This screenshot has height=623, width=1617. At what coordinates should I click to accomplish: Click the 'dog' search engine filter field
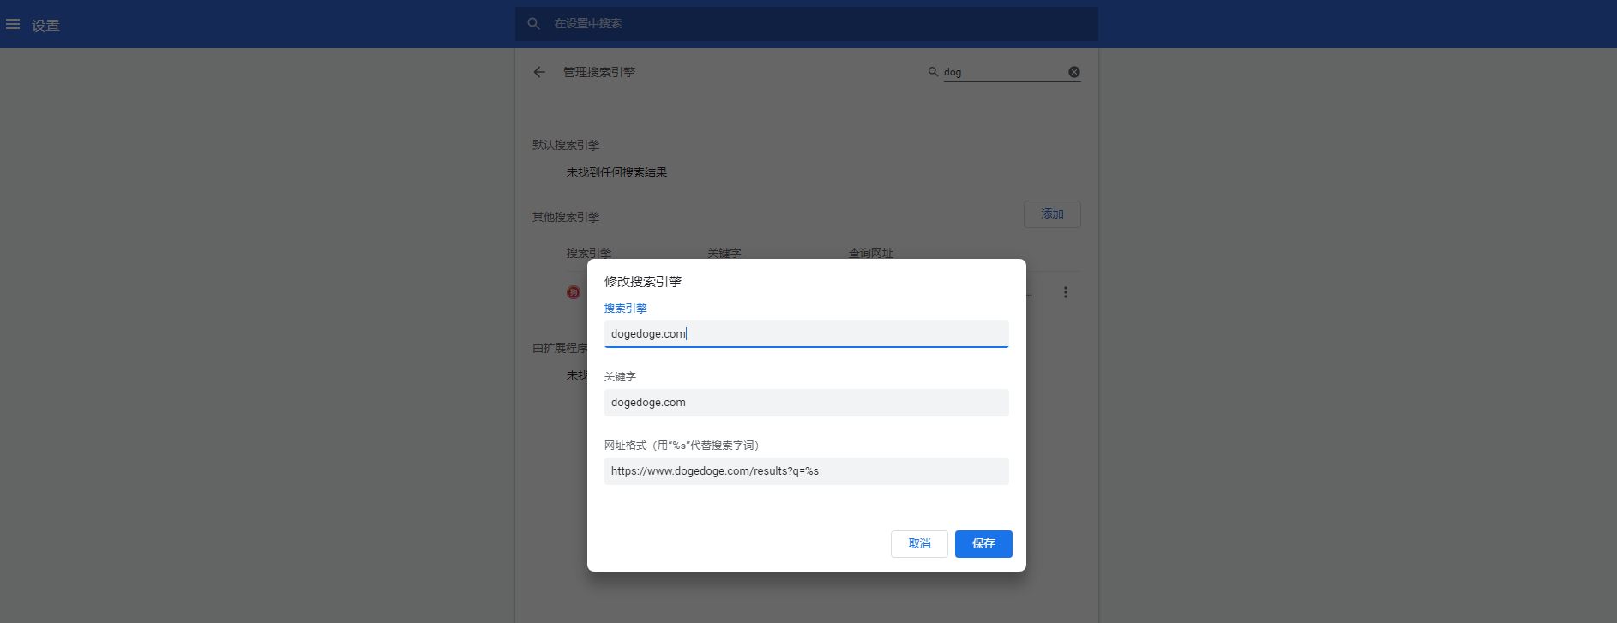[x=1004, y=72]
